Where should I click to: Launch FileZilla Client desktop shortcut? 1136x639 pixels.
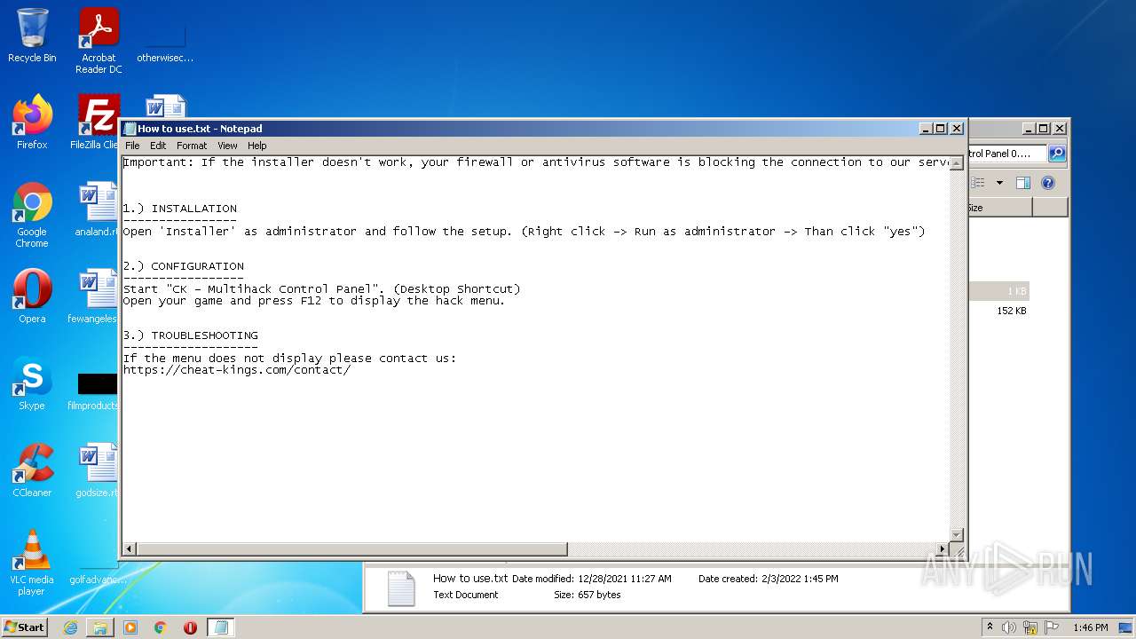(96, 122)
